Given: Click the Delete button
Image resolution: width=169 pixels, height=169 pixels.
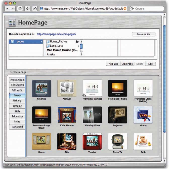Looking at the screenshot, I should tap(140, 64).
